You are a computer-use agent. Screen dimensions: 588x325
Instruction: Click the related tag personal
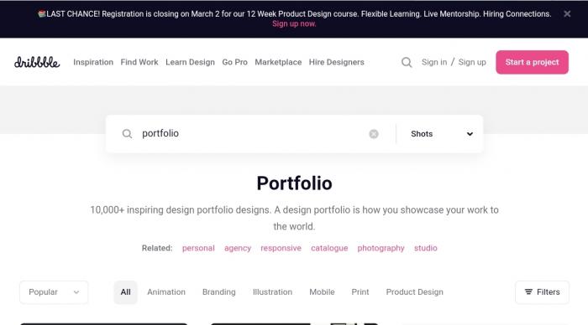point(198,248)
